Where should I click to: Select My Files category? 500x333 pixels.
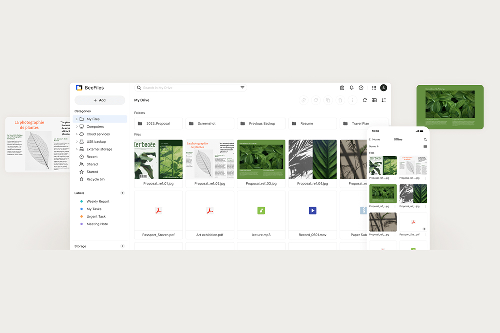[x=100, y=119]
